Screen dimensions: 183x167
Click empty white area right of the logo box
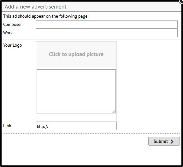(x=148, y=82)
